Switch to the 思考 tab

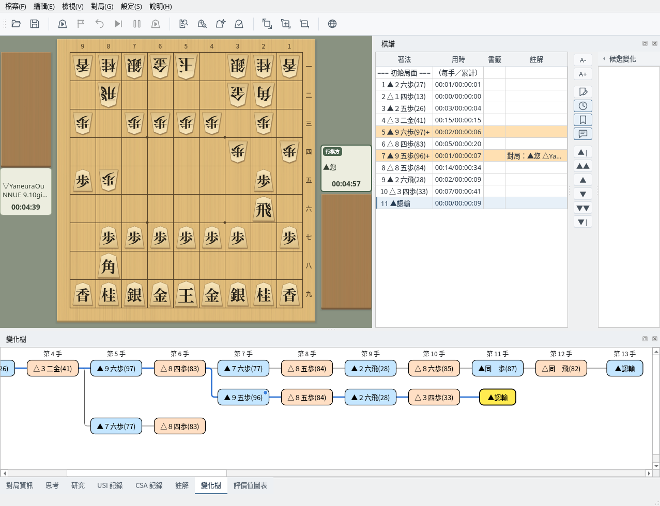coord(52,485)
